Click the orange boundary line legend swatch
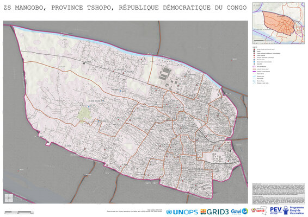The width and height of the screenshot is (308, 217). pos(254,69)
